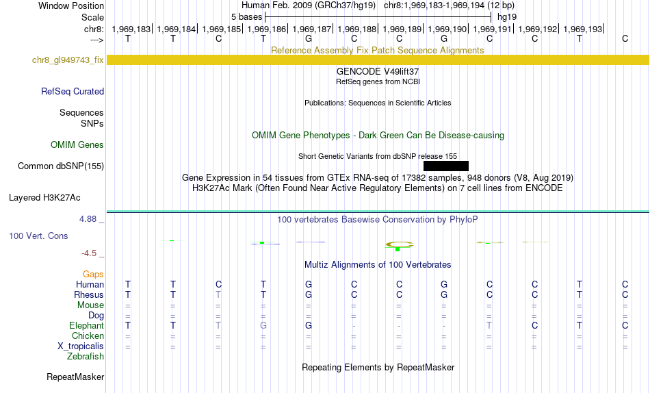
Task: Click the GTEx Gene Expression track title
Action: click(378, 177)
